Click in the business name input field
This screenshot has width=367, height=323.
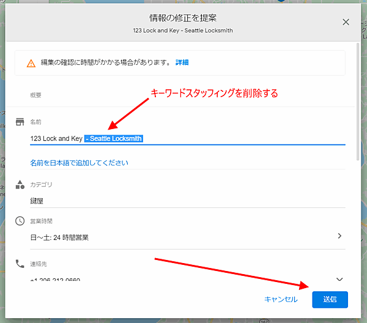pyautogui.click(x=188, y=139)
